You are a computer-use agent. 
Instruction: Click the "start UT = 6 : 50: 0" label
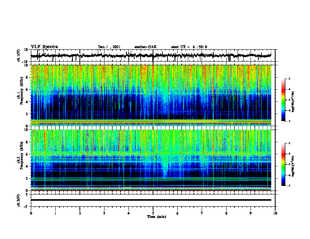(x=189, y=47)
